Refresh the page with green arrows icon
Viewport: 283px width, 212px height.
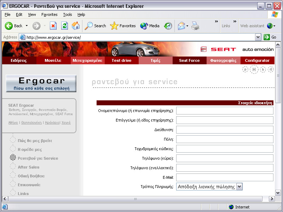tap(64, 26)
